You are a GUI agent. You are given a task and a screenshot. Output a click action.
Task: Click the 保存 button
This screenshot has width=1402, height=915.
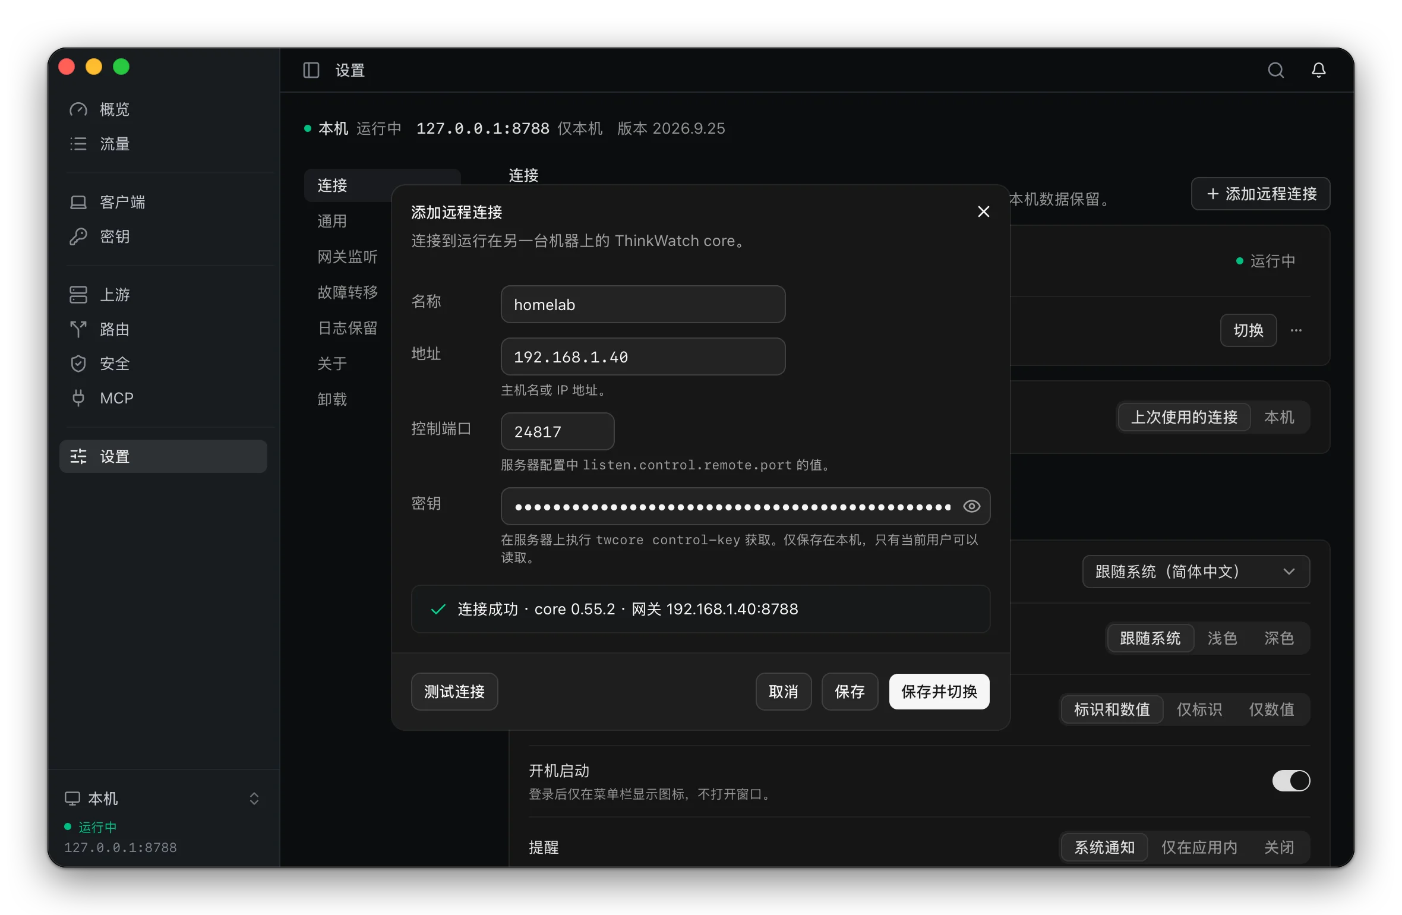pyautogui.click(x=850, y=692)
